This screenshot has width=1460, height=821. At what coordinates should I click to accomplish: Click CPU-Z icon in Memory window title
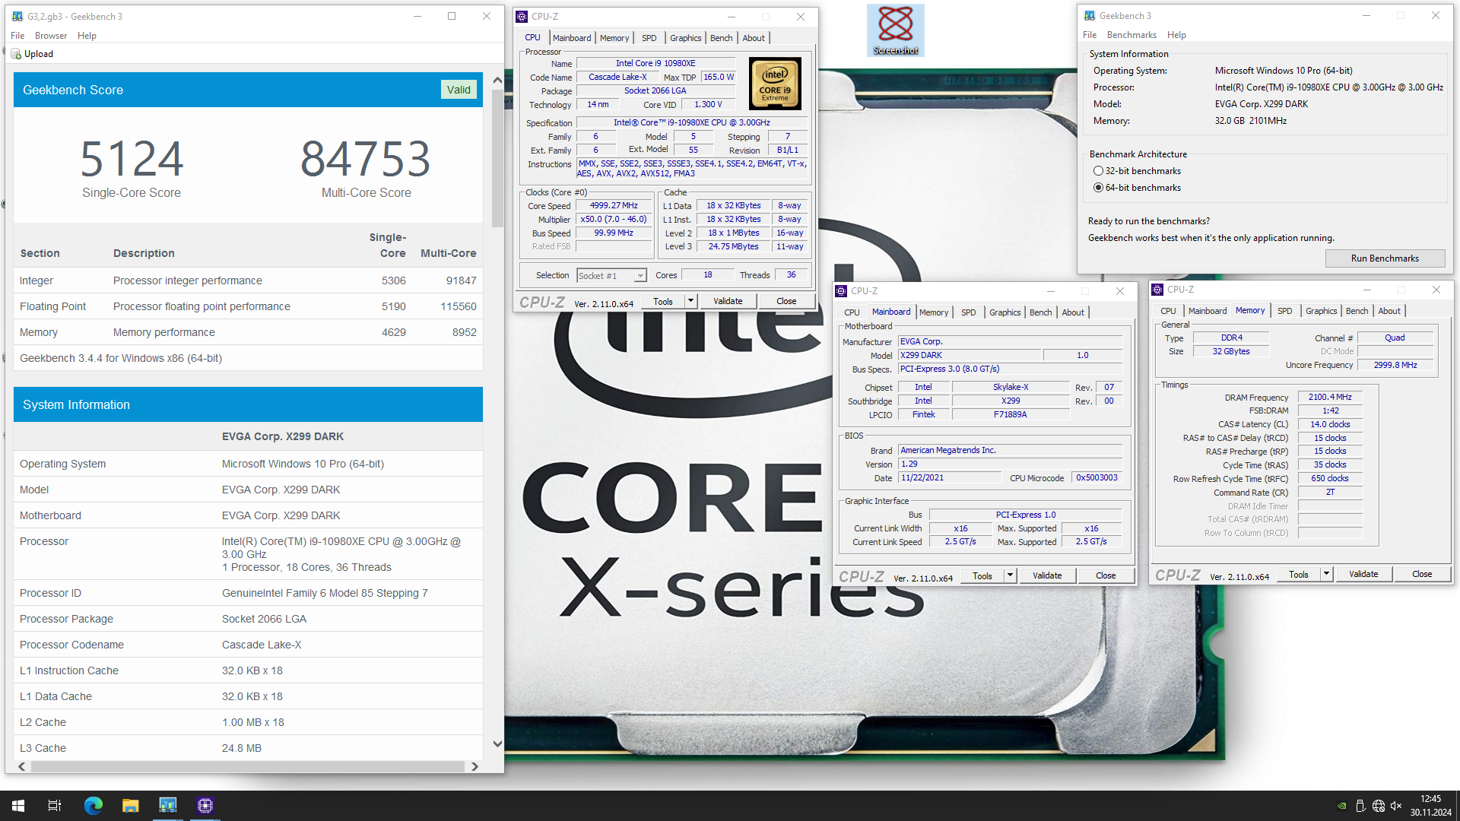[x=1157, y=290]
